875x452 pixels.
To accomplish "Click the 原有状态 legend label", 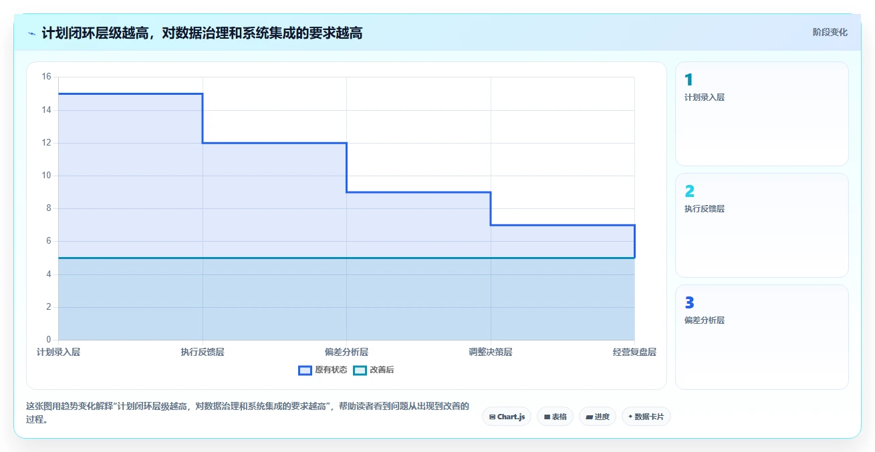I will 331,370.
